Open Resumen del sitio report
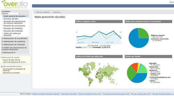 coord(11,19)
